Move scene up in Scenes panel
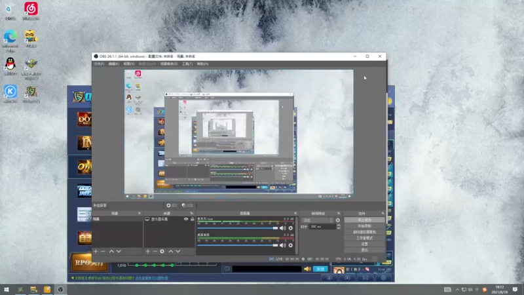 coord(111,251)
